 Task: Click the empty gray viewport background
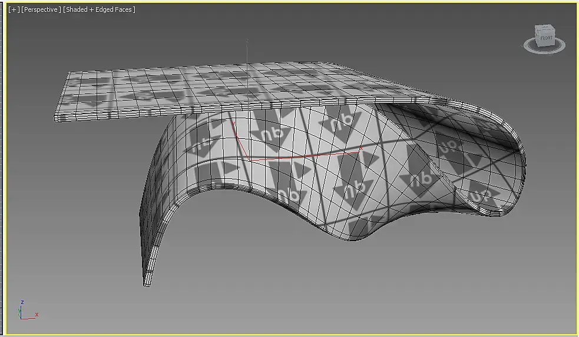pos(332,288)
